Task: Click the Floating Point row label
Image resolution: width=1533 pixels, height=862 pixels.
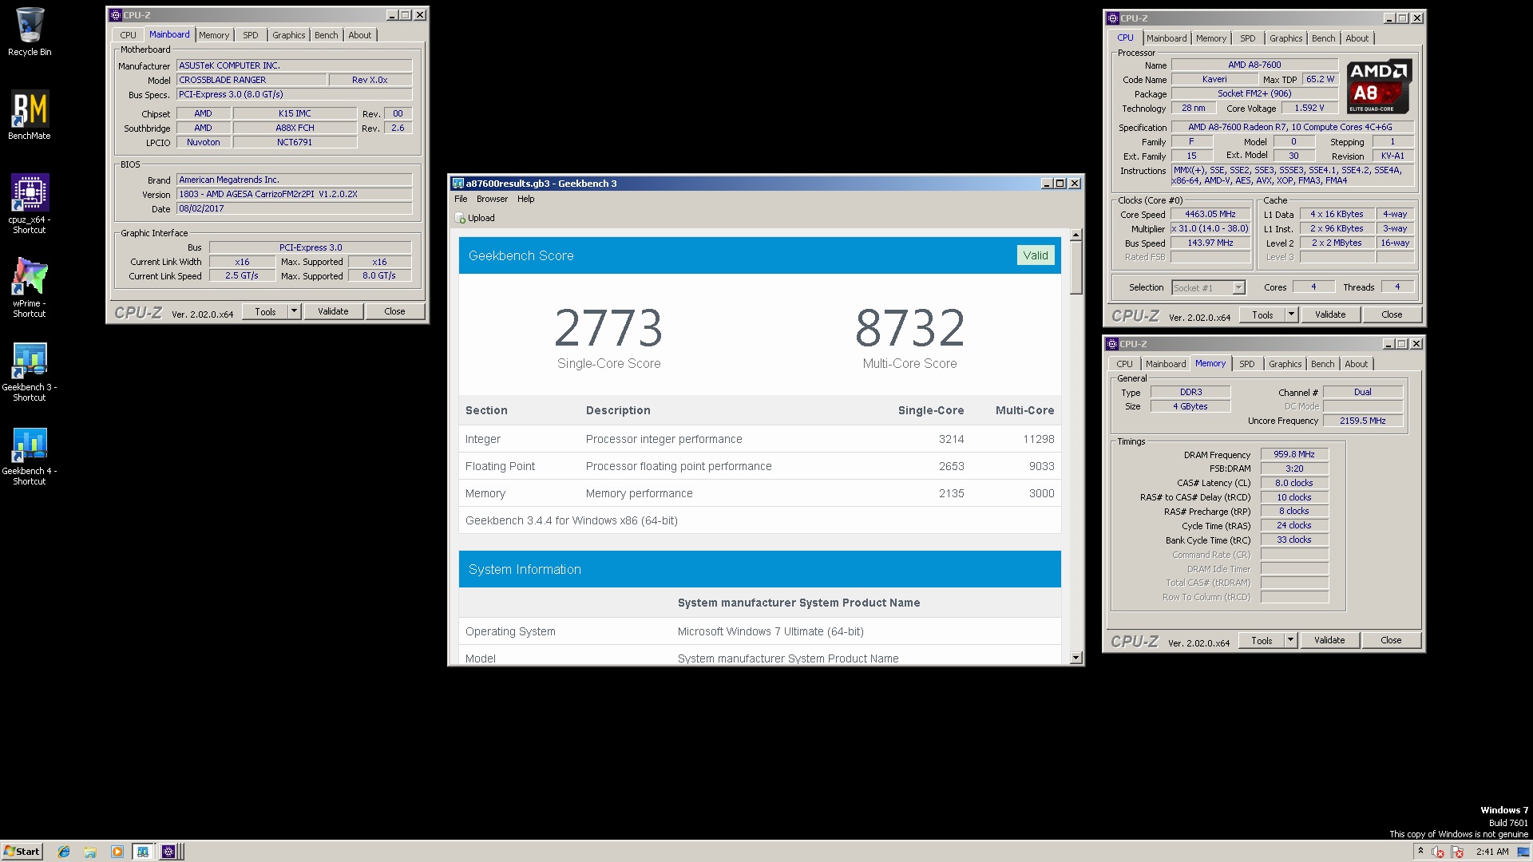Action: click(501, 466)
